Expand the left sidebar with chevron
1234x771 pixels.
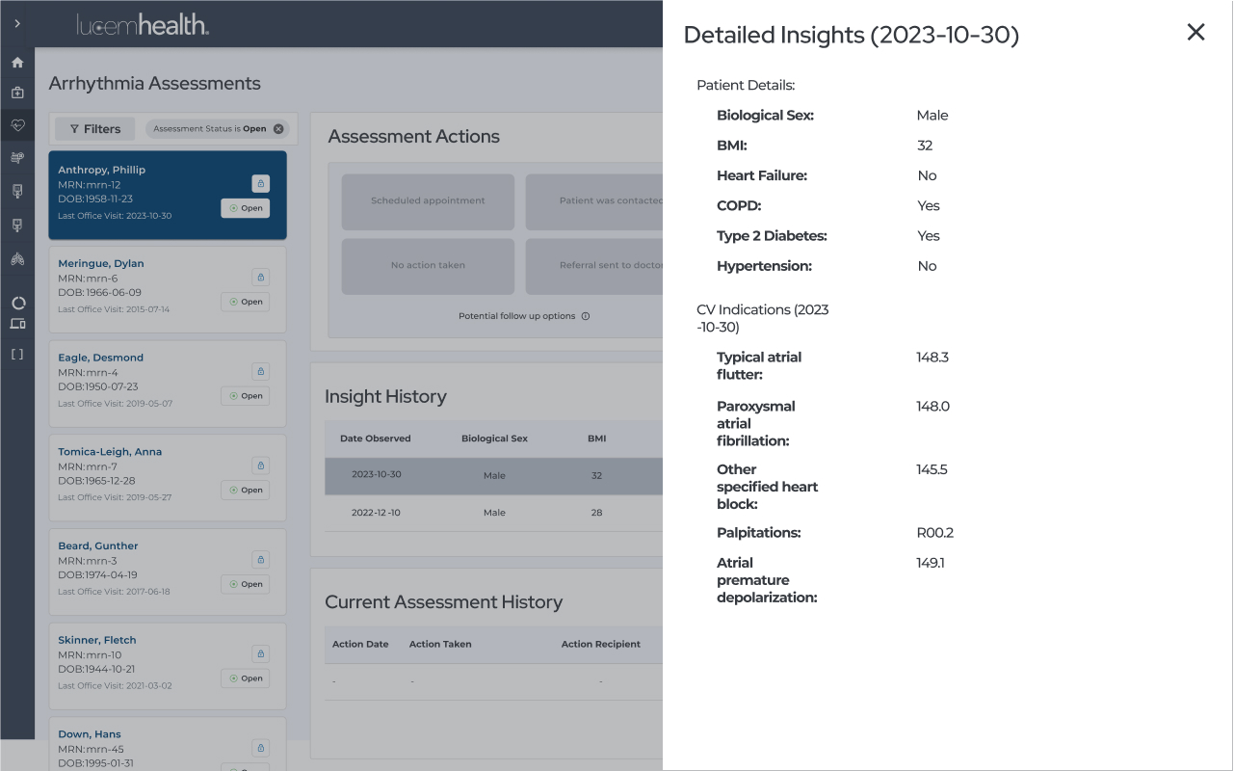point(17,23)
